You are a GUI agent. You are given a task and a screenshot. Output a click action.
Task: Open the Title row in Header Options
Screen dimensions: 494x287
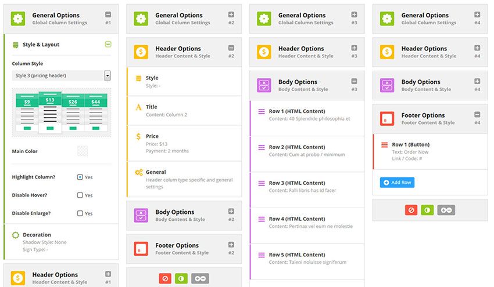click(x=183, y=110)
